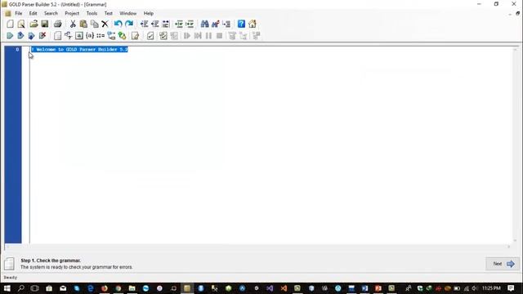Open the Window menu
Screen dimensions: 523x294
point(128,13)
